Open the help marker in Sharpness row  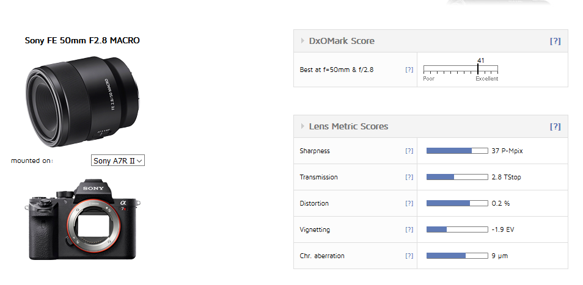tap(409, 151)
